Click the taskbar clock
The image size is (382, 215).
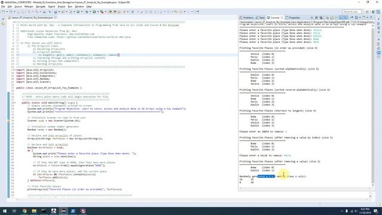(x=365, y=211)
